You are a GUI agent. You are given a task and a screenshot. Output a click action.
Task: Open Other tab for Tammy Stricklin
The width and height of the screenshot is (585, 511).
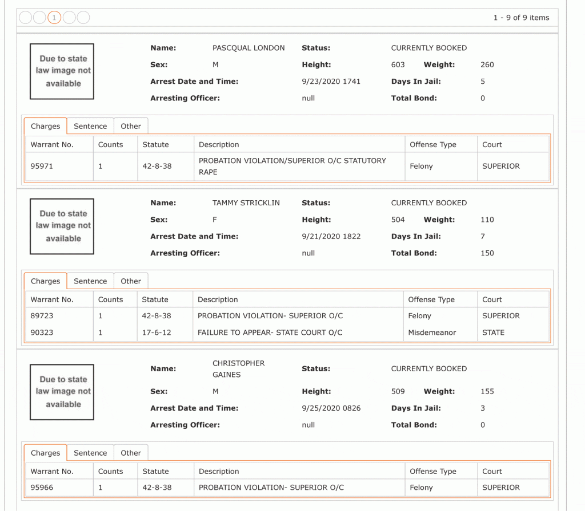click(131, 281)
